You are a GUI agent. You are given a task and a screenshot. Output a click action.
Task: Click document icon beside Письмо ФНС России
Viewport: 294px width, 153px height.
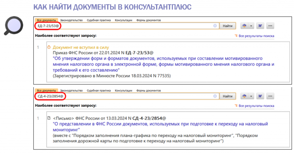click(49, 118)
